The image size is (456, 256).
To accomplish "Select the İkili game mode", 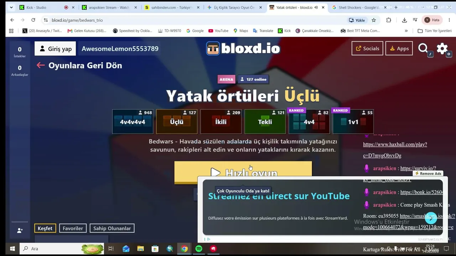I will point(221,122).
